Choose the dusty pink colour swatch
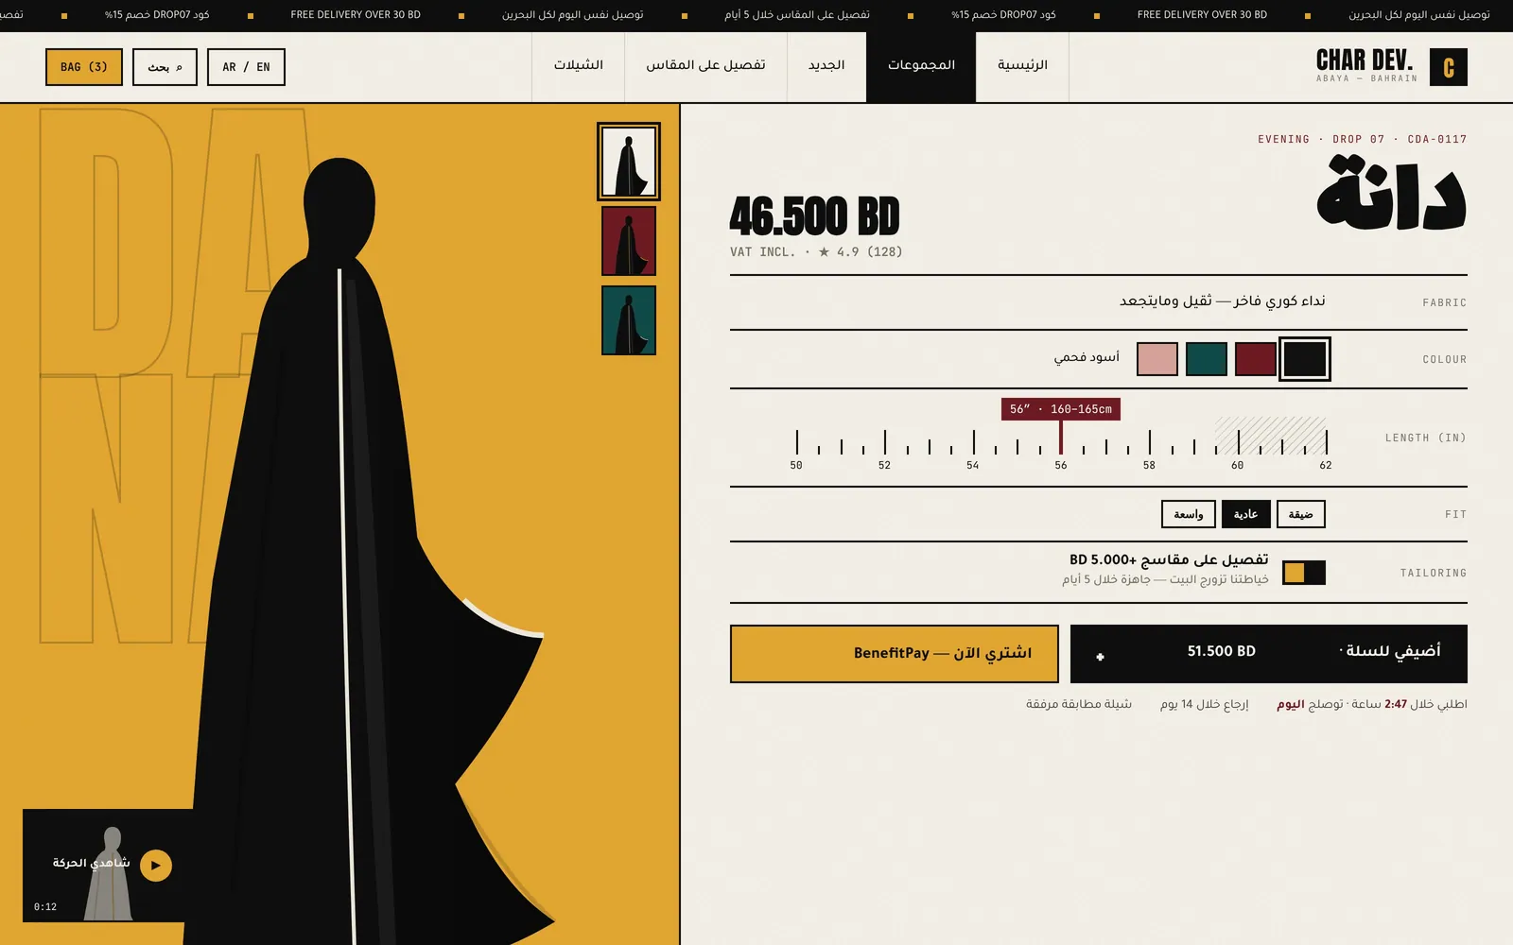The height and width of the screenshot is (945, 1513). 1157,359
